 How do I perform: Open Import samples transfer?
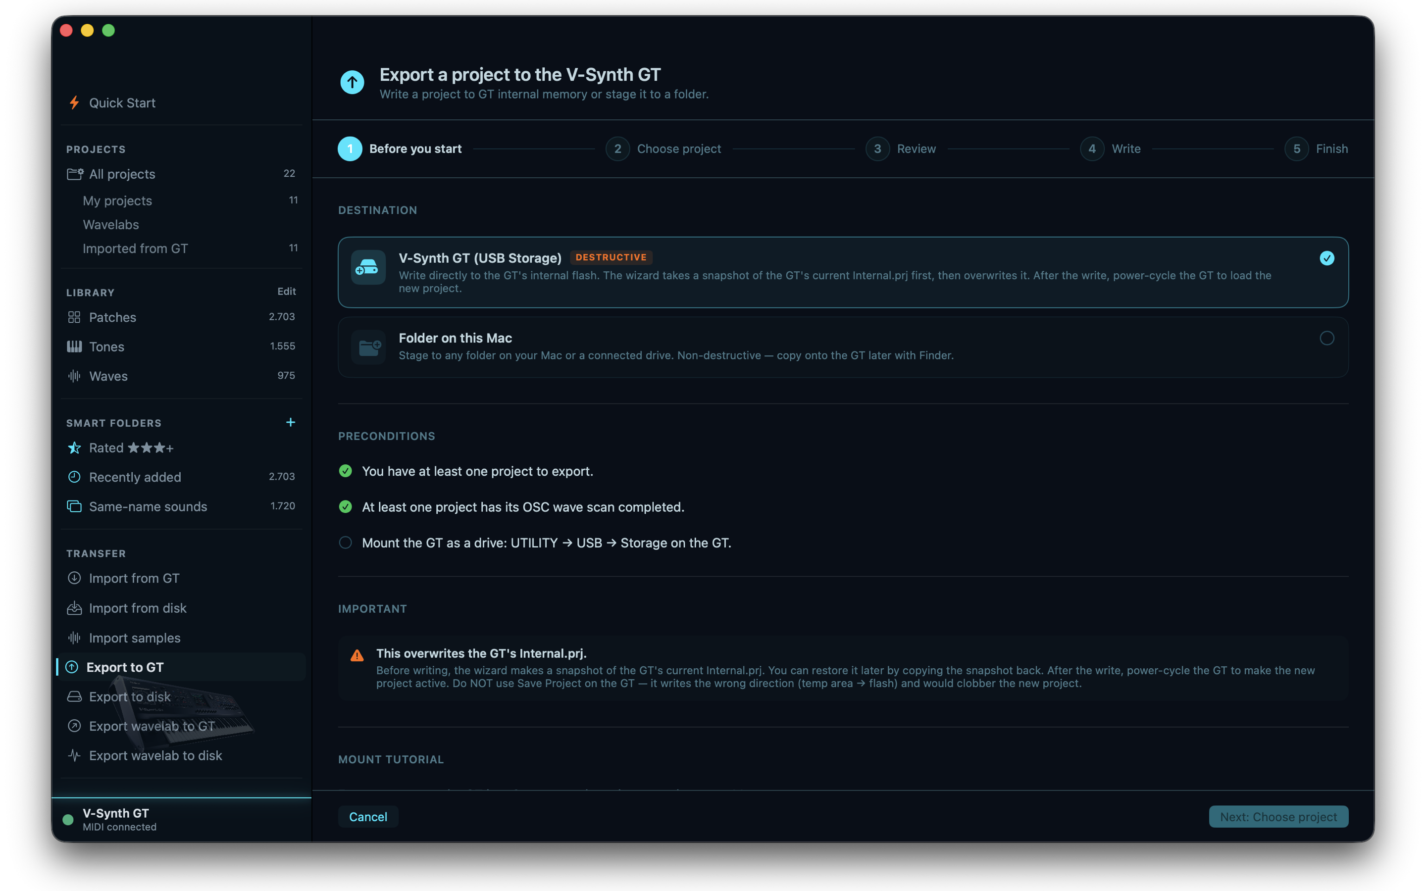pos(182,638)
